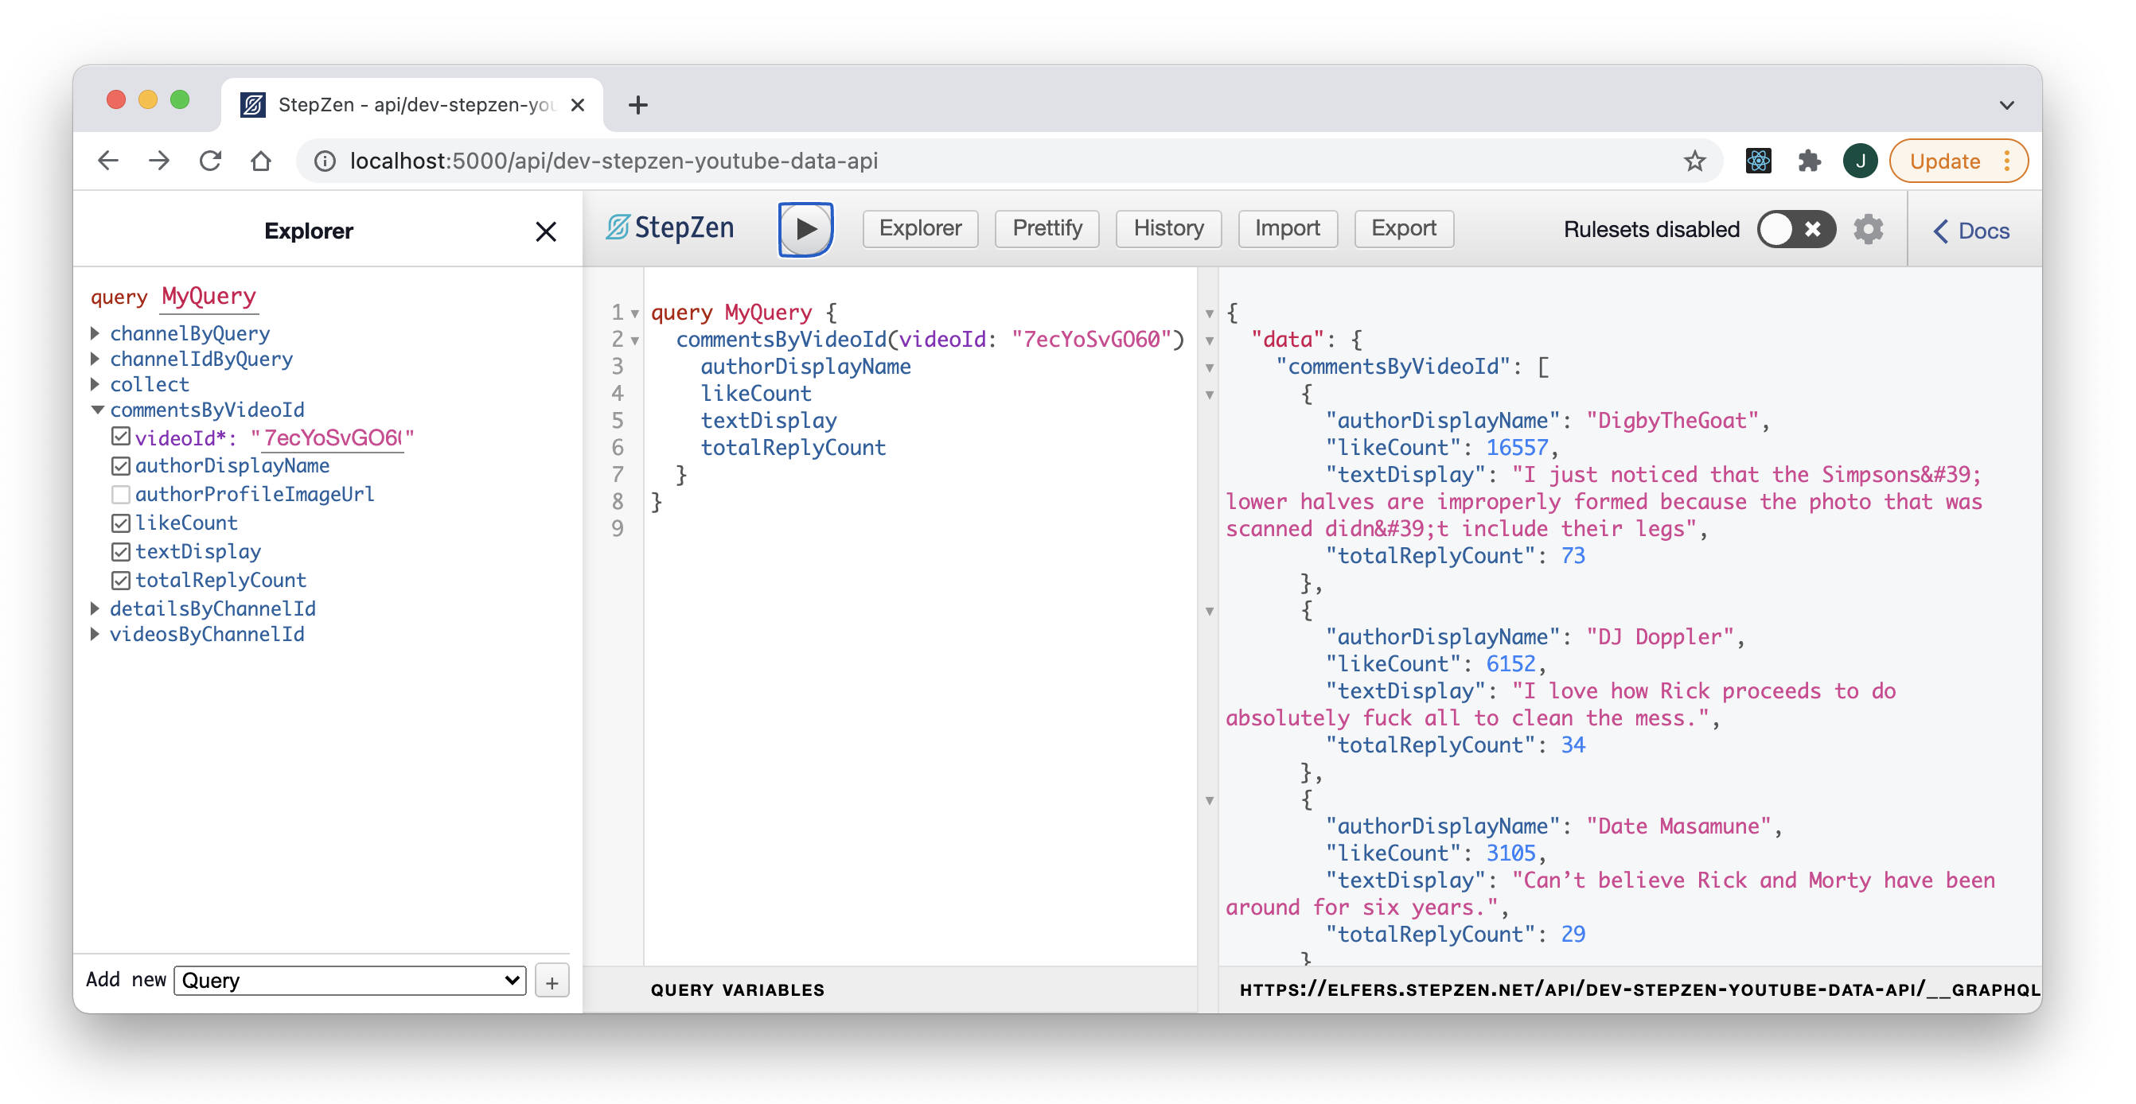Viewport: 2136px width, 1104px height.
Task: Open the QUERY VARIABLES pane
Action: [x=737, y=989]
